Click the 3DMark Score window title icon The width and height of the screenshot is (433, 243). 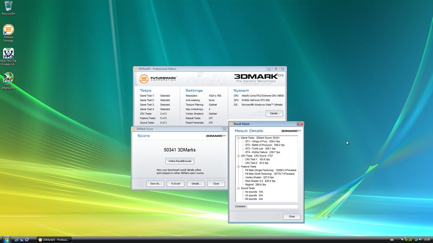point(134,129)
